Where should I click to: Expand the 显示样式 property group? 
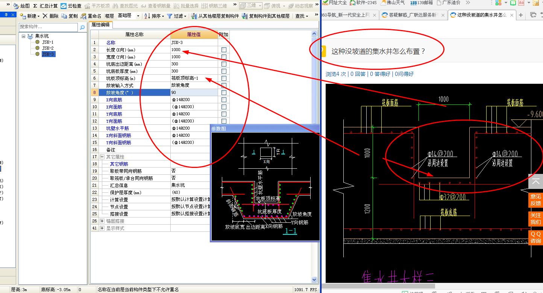102,228
